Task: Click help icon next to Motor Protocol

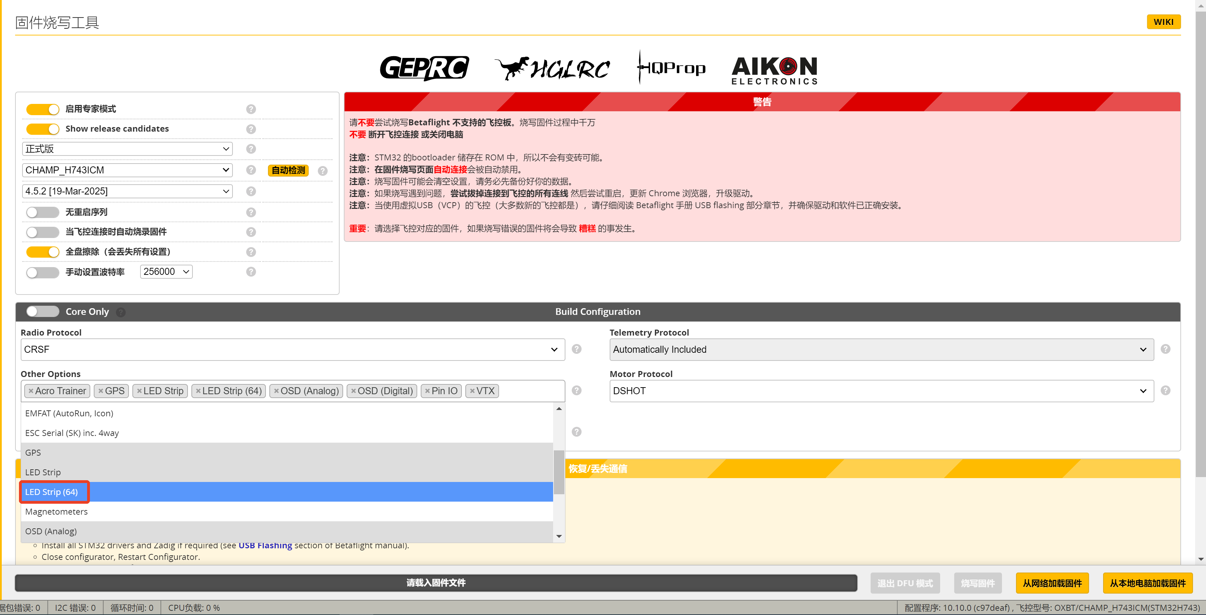Action: (1165, 390)
